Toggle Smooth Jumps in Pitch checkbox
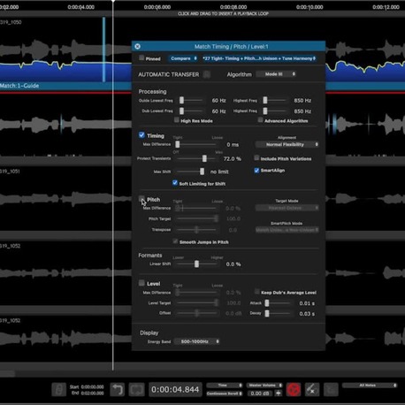This screenshot has height=405, width=405. click(175, 241)
